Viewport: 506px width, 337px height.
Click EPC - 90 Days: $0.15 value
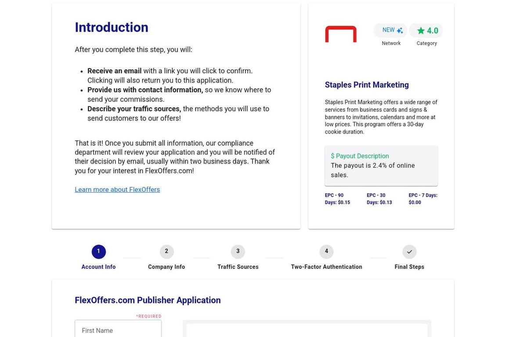pyautogui.click(x=337, y=199)
